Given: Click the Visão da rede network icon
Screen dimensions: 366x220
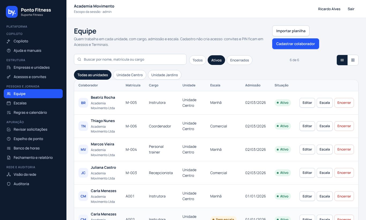Looking at the screenshot, I should point(9,174).
